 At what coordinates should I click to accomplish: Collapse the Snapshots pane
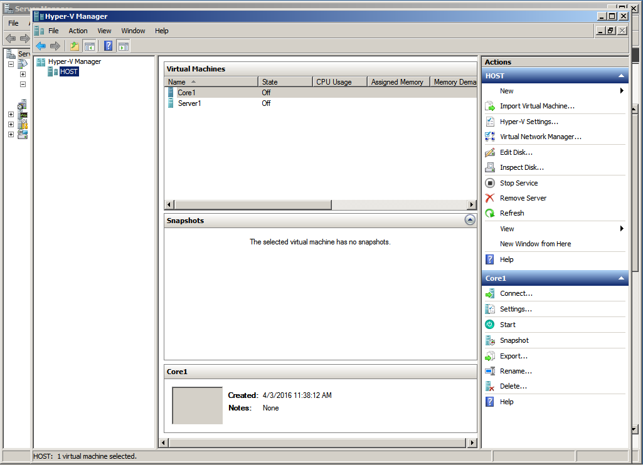[x=470, y=220]
